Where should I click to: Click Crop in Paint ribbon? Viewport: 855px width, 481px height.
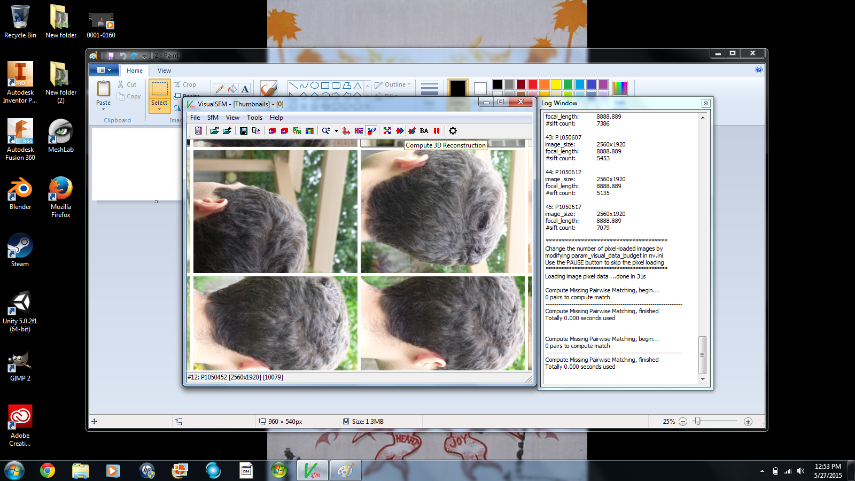click(x=185, y=84)
